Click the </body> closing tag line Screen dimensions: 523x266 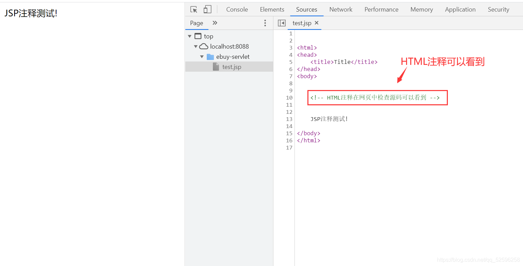click(x=308, y=134)
